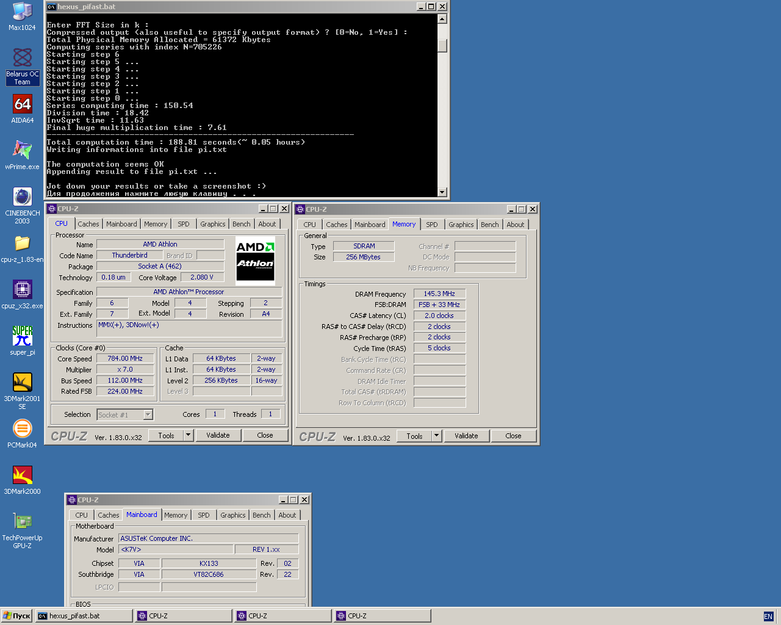Click the Rated FSB 224.00 MHz value

coord(125,392)
